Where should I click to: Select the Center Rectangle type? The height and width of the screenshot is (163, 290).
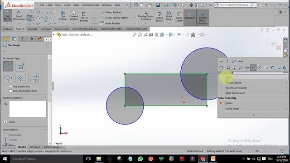(21, 66)
